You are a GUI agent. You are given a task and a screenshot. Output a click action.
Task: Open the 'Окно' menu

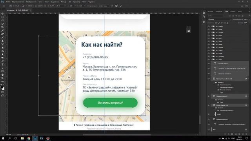click(x=84, y=2)
